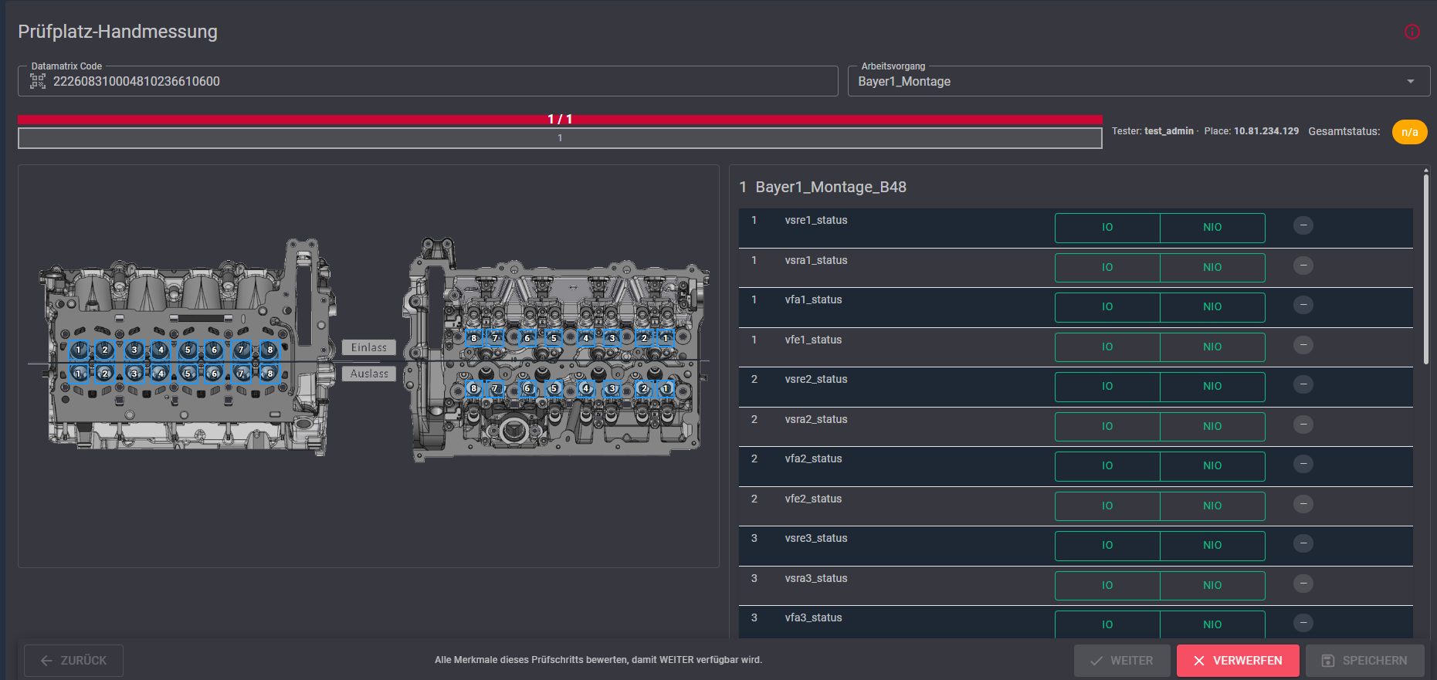Reset the vsre1_status rating with minus icon
1437x680 pixels.
[1303, 225]
